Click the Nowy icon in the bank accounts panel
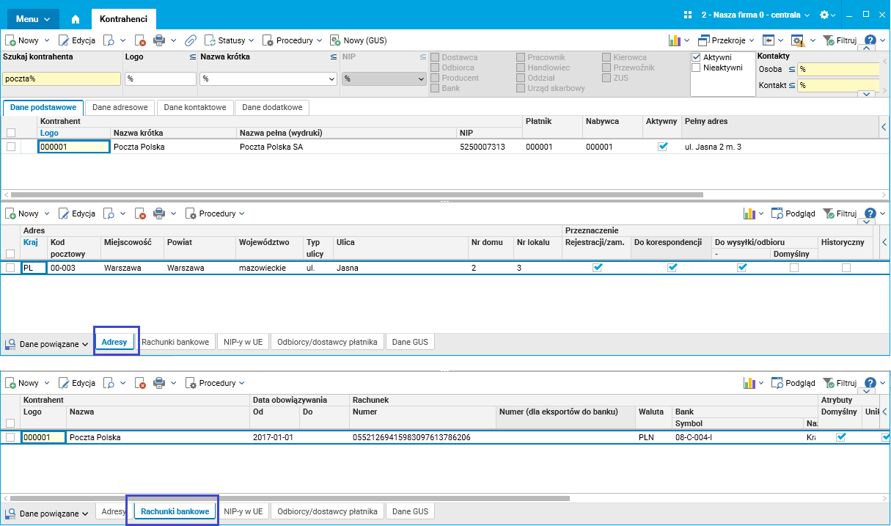The height and width of the screenshot is (526, 891). 10,383
